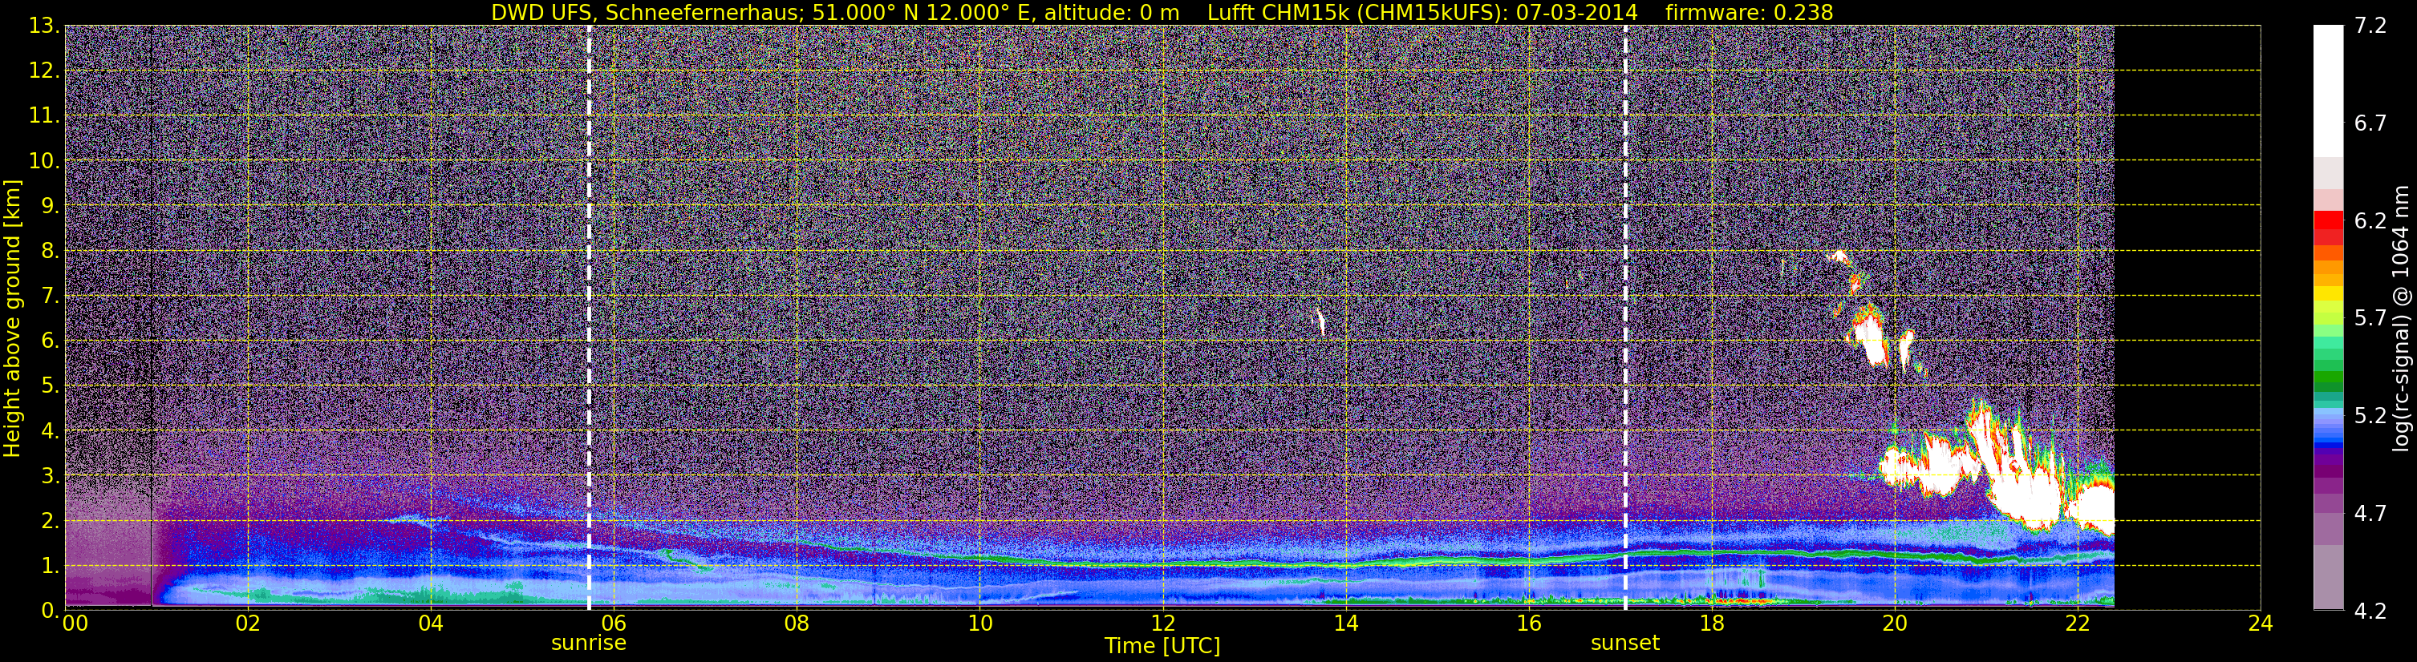The image size is (2417, 662).
Task: Click the time axis tick label '10'
Action: 979,623
